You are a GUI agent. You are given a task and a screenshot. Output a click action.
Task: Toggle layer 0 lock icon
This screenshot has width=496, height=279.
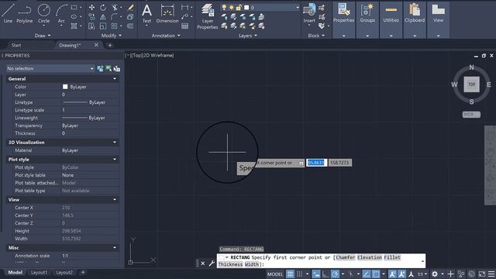click(239, 7)
